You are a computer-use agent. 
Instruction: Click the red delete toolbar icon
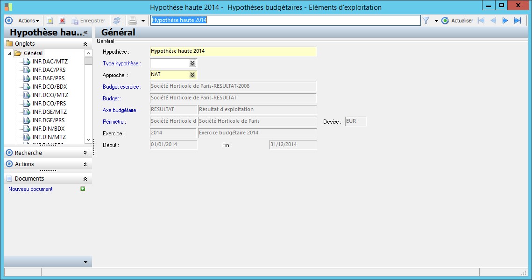pos(62,21)
